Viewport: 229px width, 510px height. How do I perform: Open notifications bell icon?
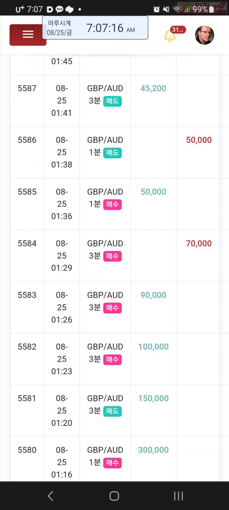point(169,36)
